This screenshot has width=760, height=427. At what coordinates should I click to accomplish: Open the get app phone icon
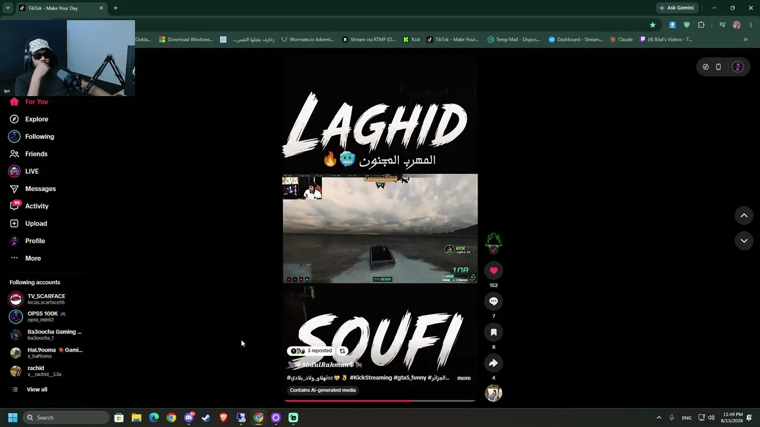pyautogui.click(x=718, y=67)
